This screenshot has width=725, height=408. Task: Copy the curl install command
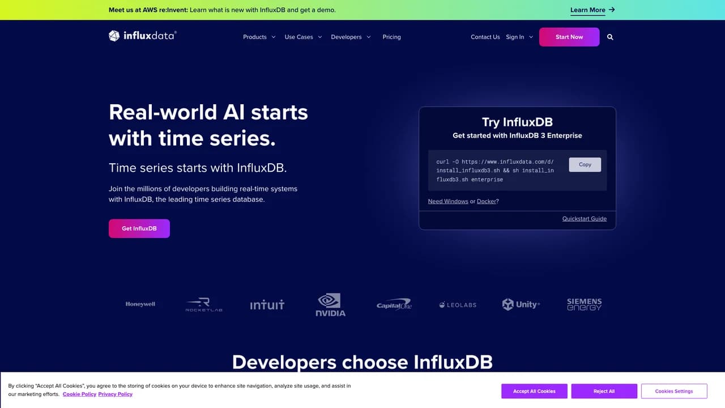(585, 164)
